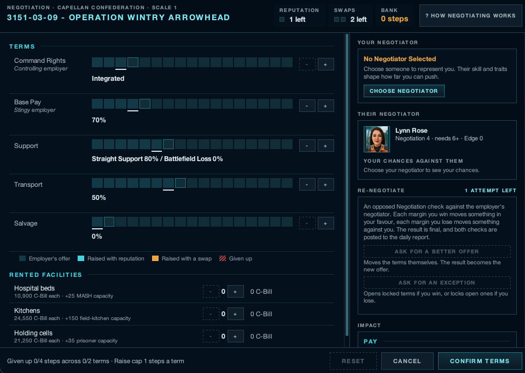Remove one Kitchens rental

(x=211, y=314)
